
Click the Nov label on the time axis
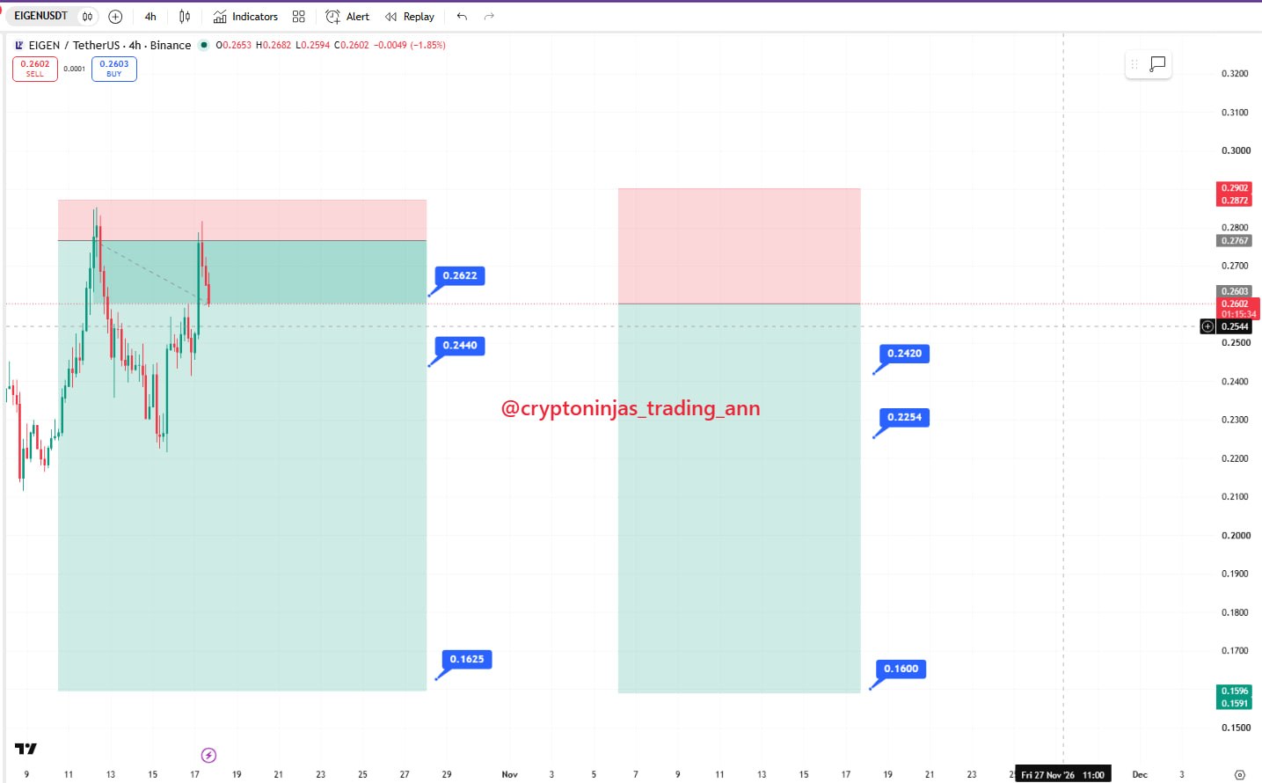point(510,774)
